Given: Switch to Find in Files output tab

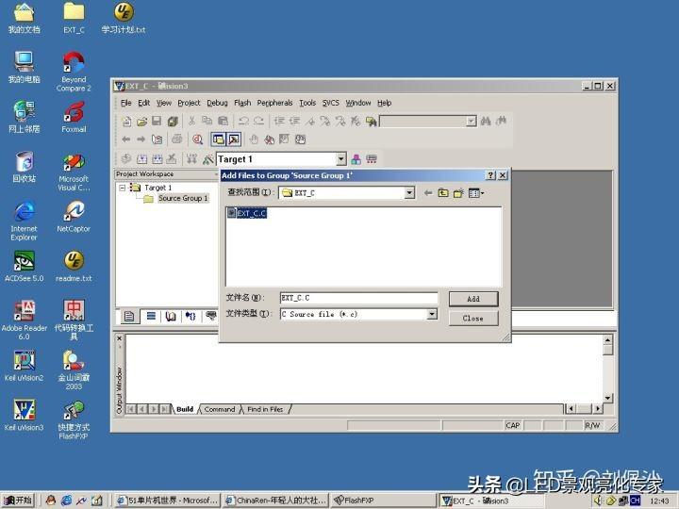Looking at the screenshot, I should coord(265,409).
